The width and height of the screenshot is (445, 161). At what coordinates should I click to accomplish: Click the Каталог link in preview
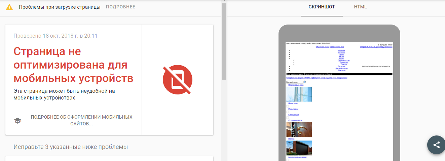[x=341, y=53]
